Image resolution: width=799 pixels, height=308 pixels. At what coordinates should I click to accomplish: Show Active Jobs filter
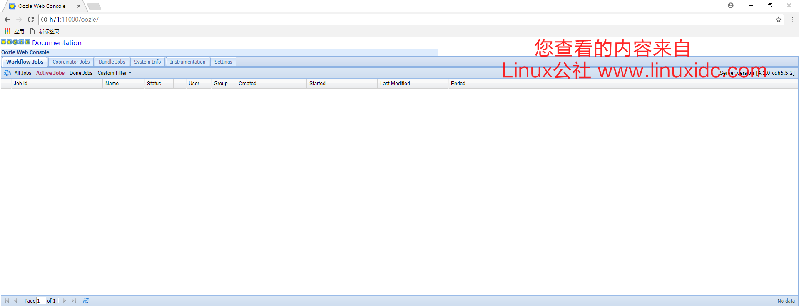pyautogui.click(x=50, y=73)
